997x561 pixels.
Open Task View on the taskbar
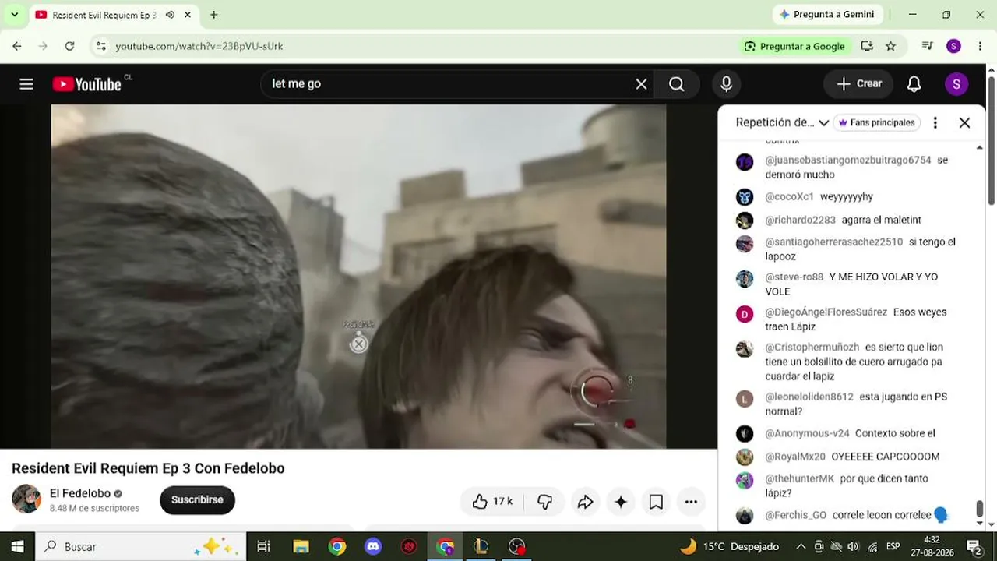pos(264,546)
